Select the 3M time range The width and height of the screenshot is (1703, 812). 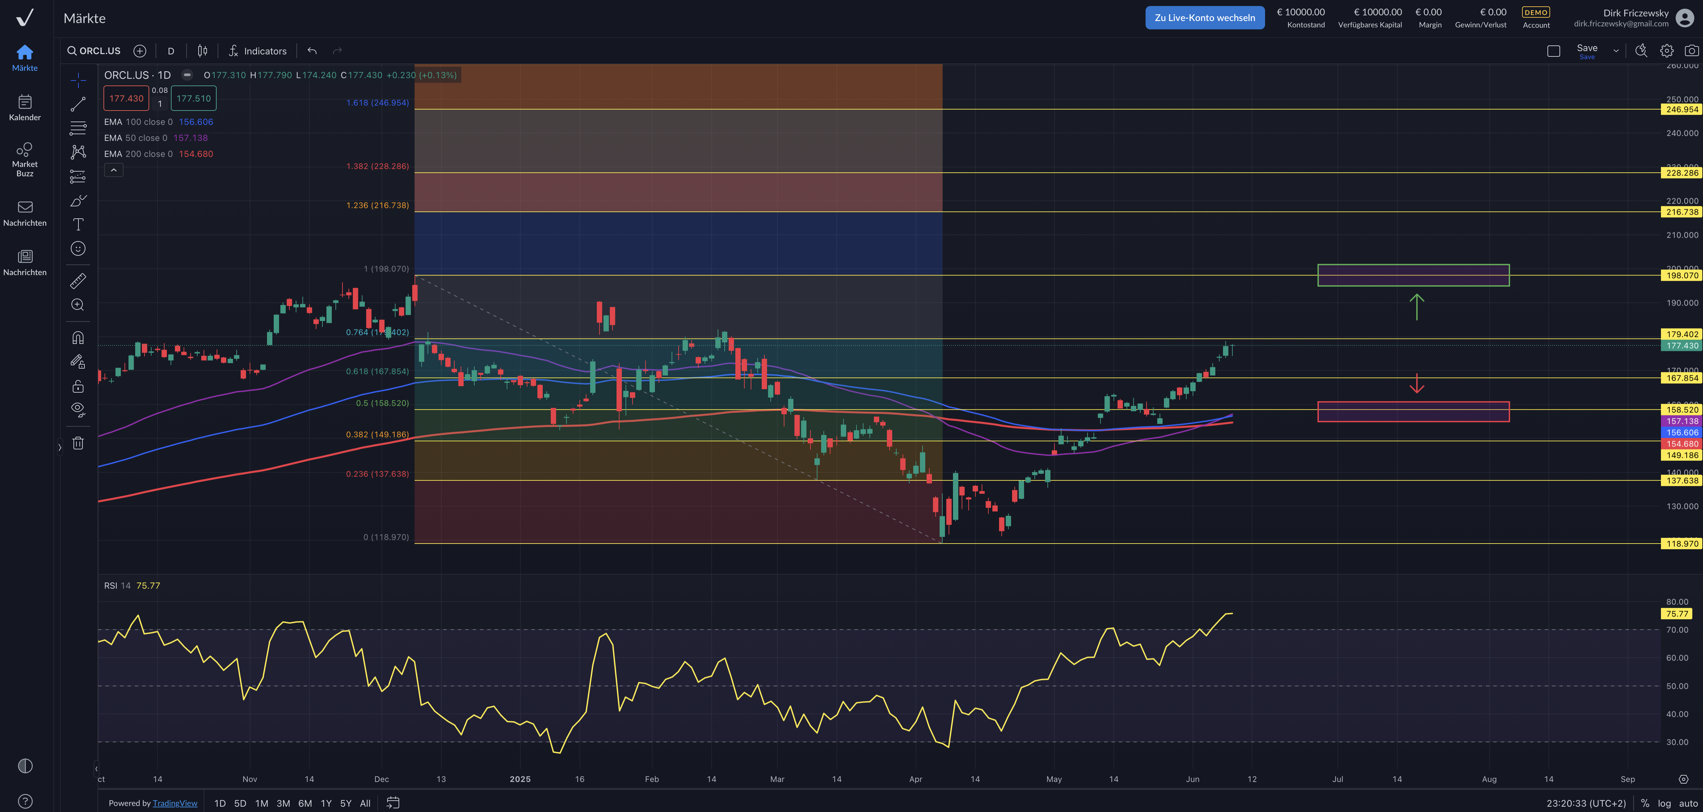(283, 803)
